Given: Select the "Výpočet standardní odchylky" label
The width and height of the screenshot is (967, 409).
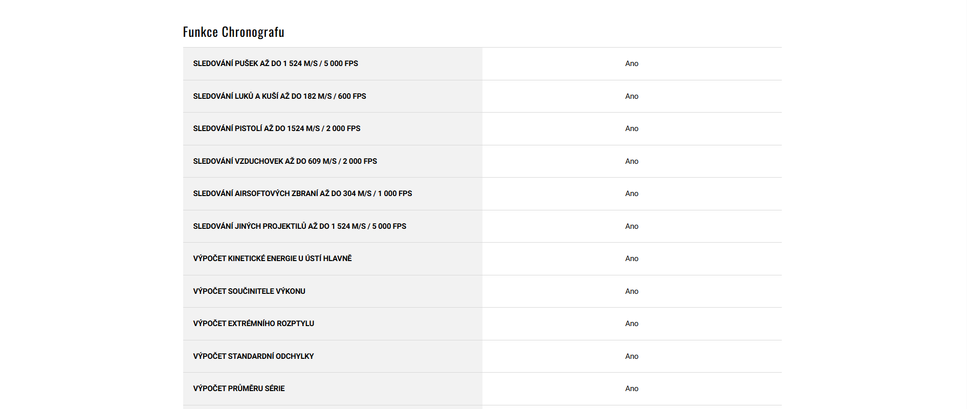Looking at the screenshot, I should pos(253,356).
